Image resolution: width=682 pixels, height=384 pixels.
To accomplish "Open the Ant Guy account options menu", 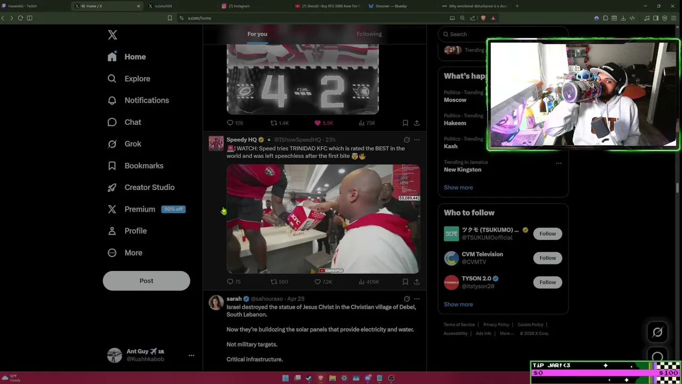I will click(x=191, y=355).
